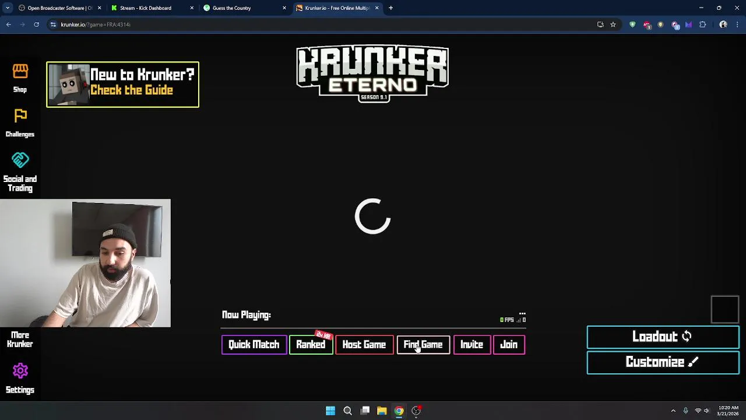The height and width of the screenshot is (420, 746).
Task: Close the Kick Dashboard tab
Action: pos(192,8)
